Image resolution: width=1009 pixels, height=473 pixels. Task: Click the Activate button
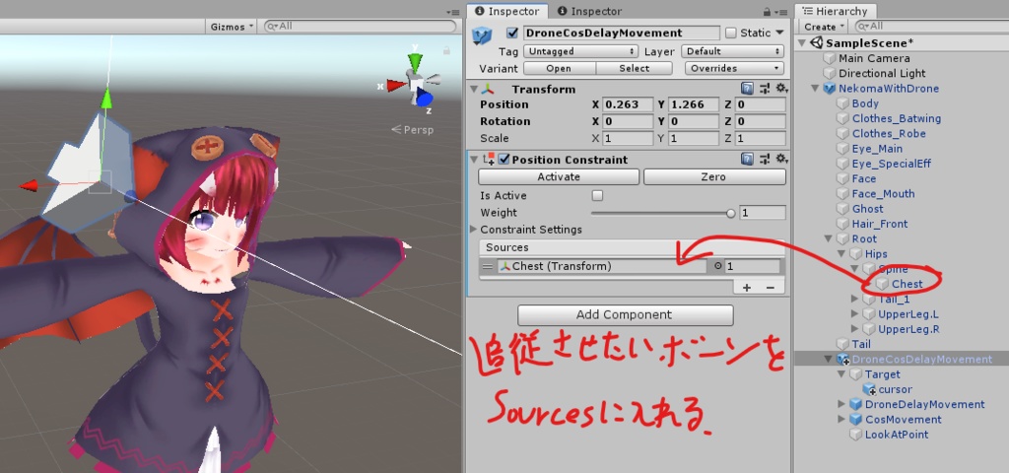click(559, 177)
